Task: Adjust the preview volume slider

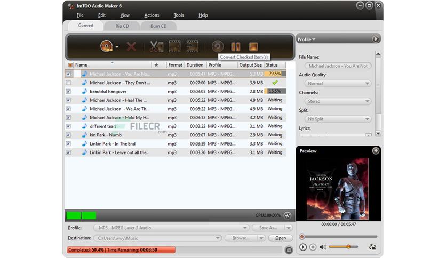Action: coord(344,247)
